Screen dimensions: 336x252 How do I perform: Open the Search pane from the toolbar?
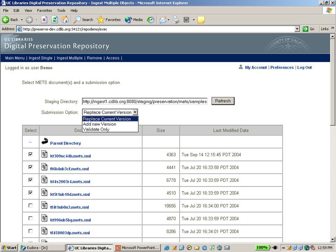[x=83, y=20]
